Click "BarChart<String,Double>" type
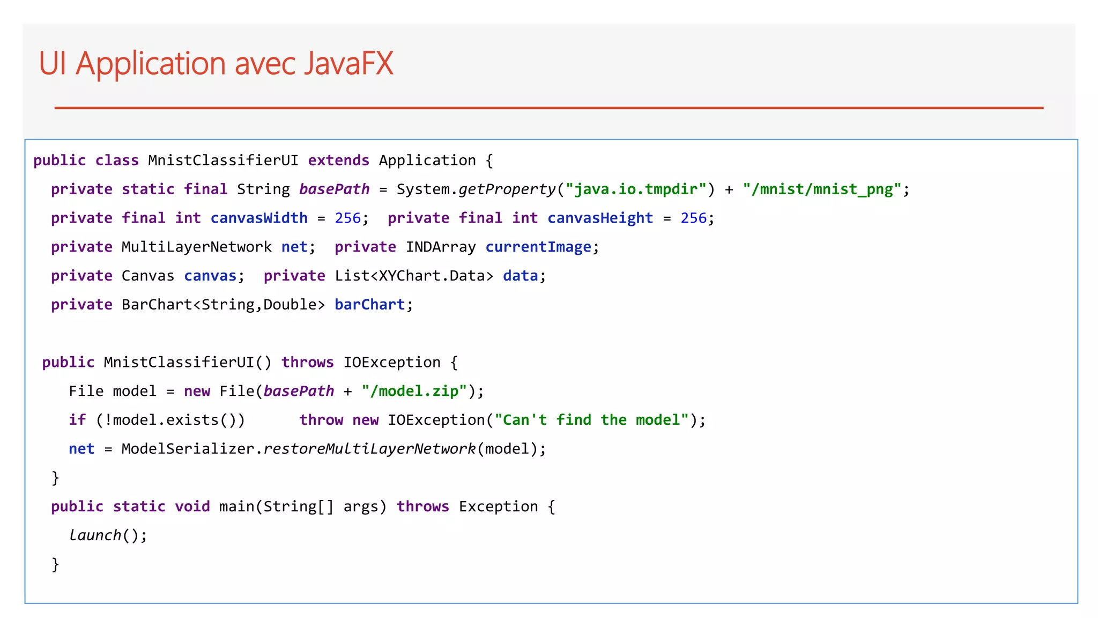Screen dimensions: 1098x618 223,305
